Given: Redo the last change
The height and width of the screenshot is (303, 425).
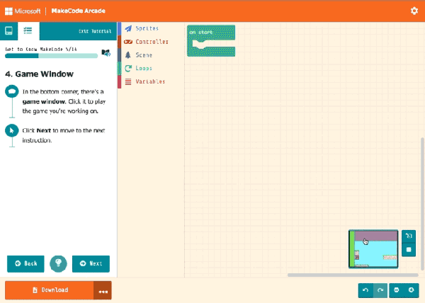Looking at the screenshot, I should [x=380, y=290].
